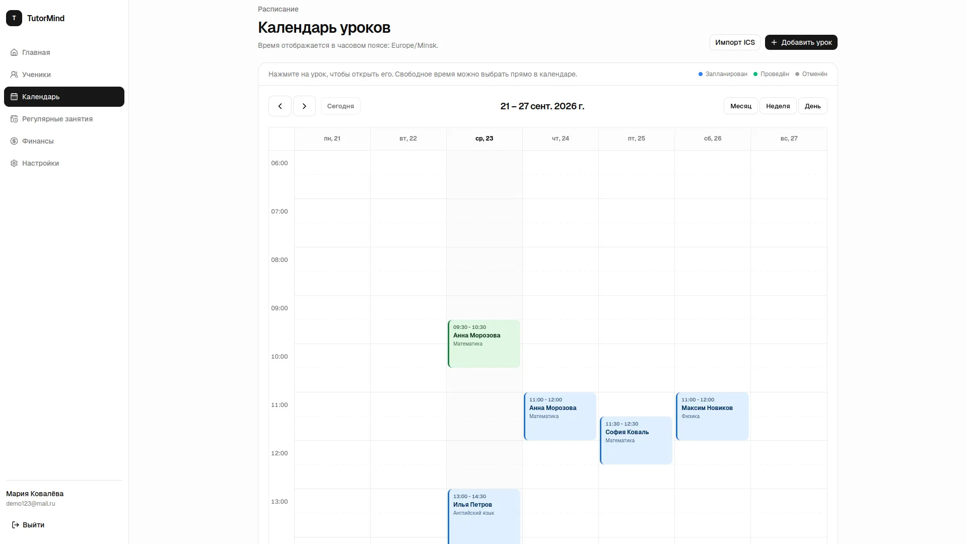Switch to Месяц view

coord(740,106)
